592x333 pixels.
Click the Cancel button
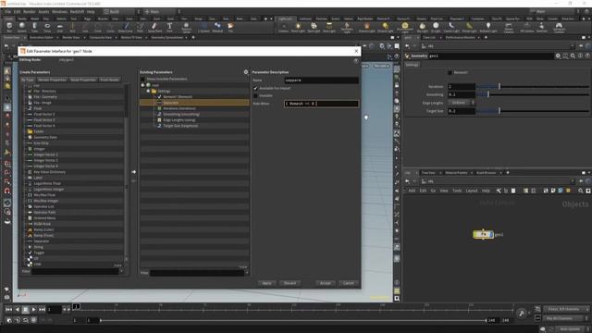point(348,283)
